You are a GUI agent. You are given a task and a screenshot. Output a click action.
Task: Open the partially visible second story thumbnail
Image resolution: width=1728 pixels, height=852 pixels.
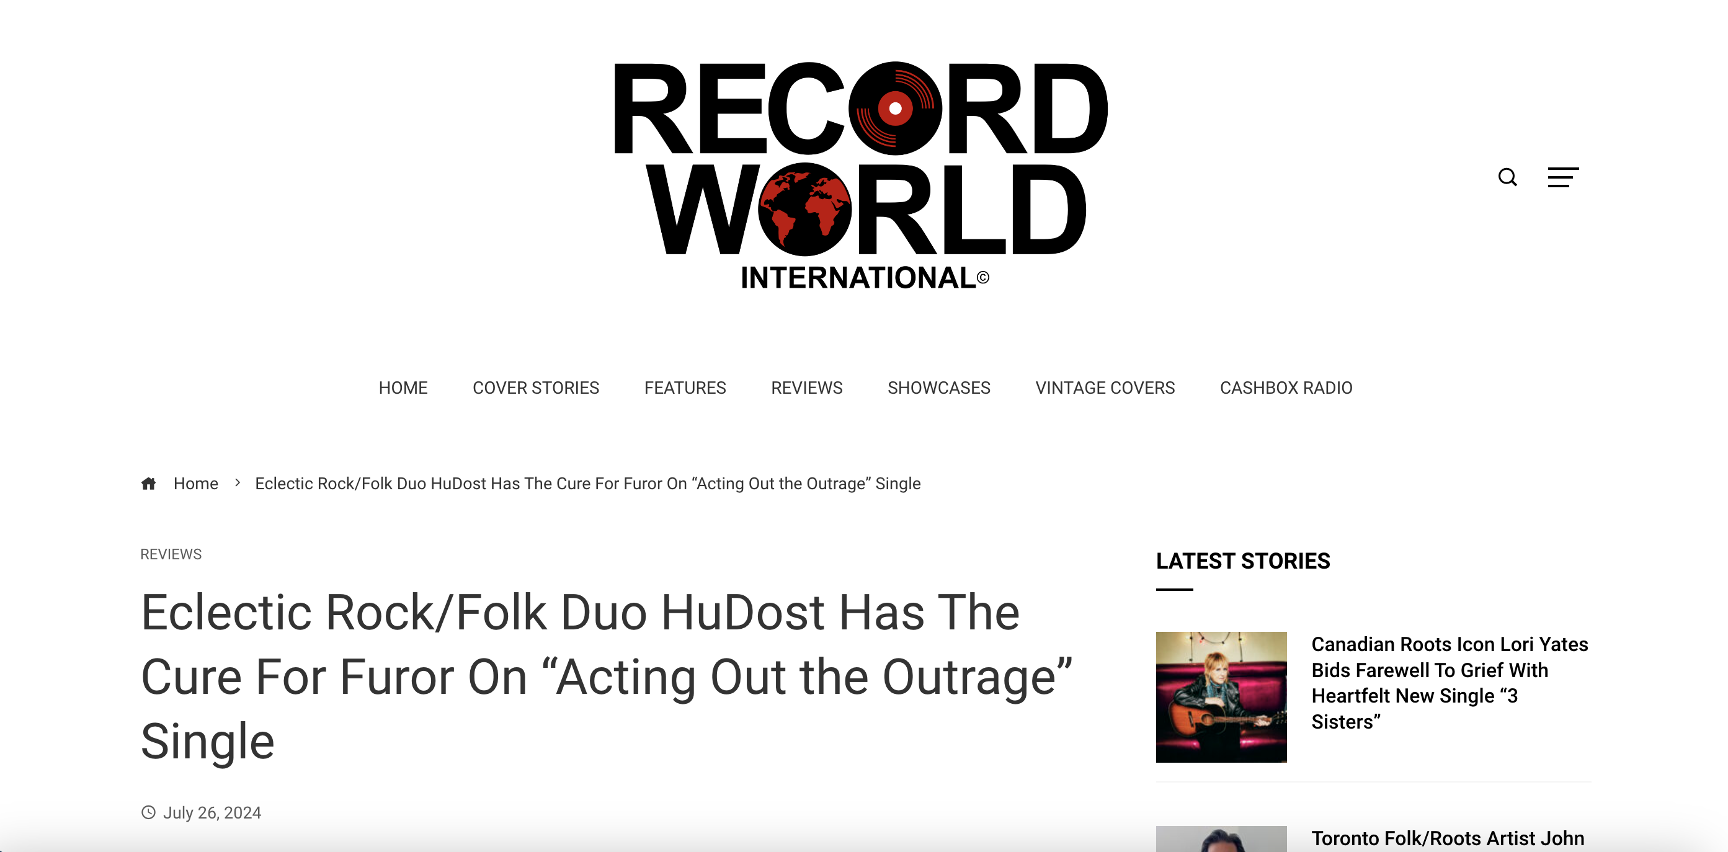tap(1221, 838)
